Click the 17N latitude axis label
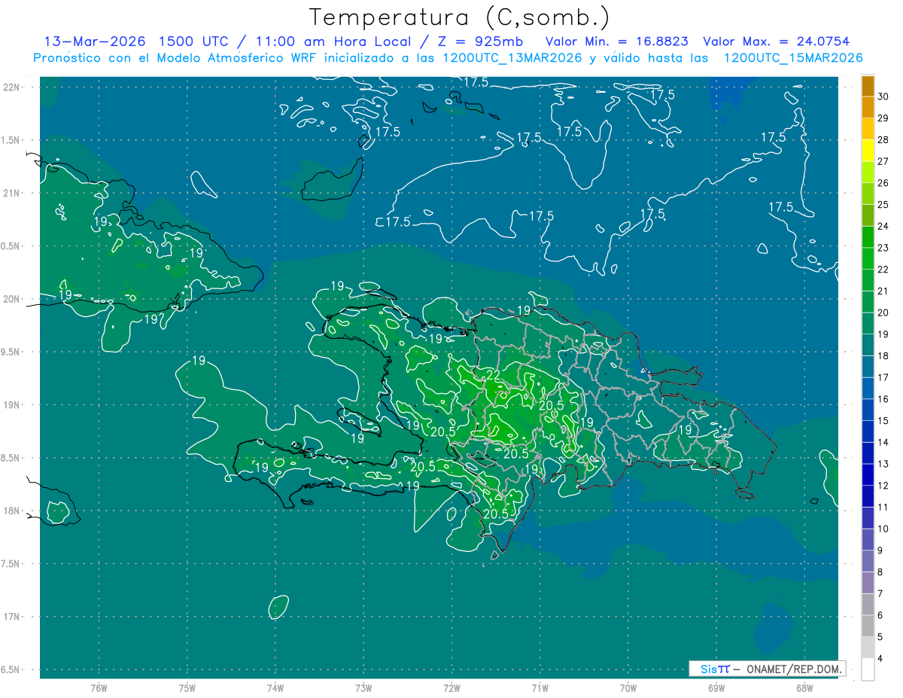Screen dimensions: 903x698 [11, 617]
